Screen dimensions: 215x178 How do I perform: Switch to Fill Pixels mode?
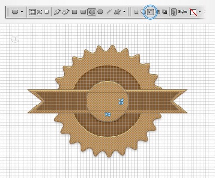click(47, 12)
